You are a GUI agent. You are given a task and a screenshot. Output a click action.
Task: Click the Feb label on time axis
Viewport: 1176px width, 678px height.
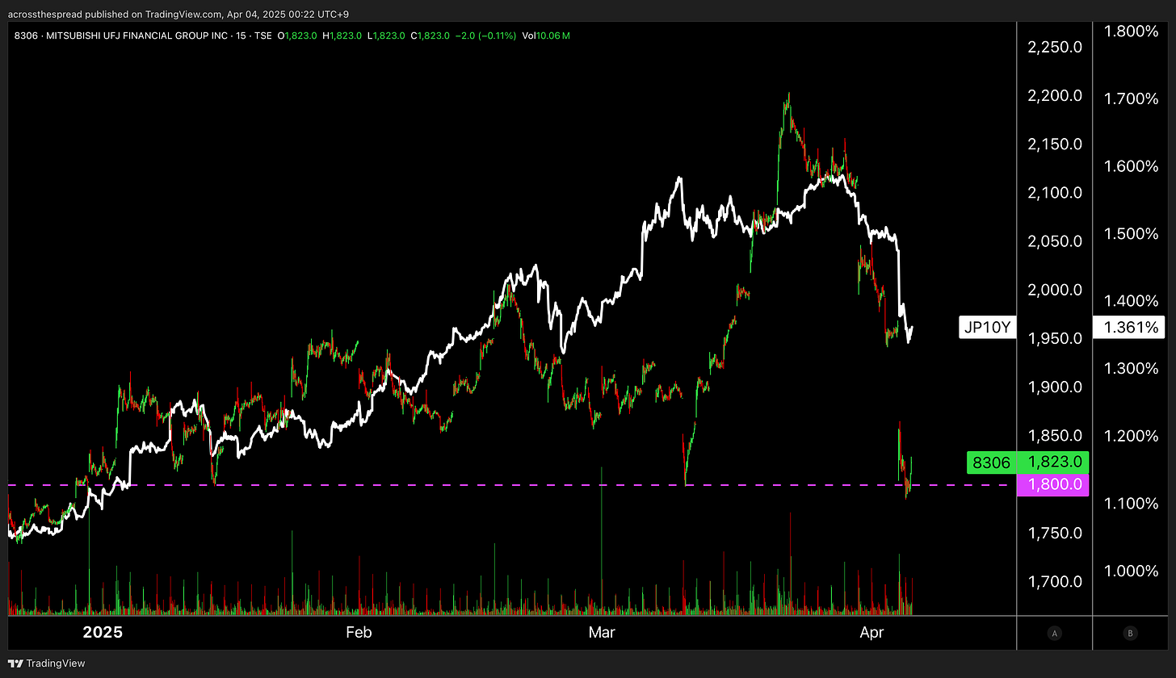(x=359, y=633)
